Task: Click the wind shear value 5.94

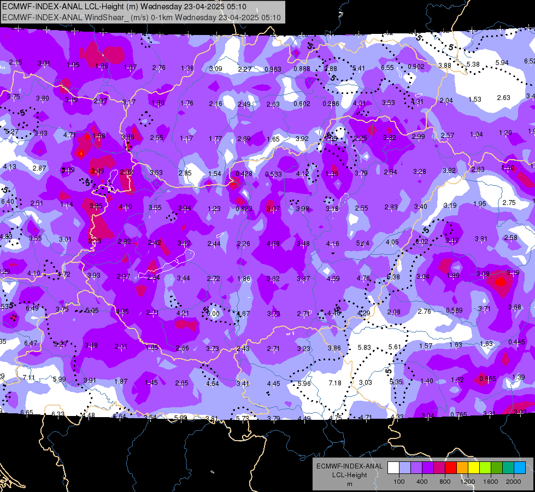Action: coord(502,63)
